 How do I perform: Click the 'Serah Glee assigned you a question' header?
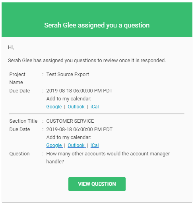coord(97,25)
